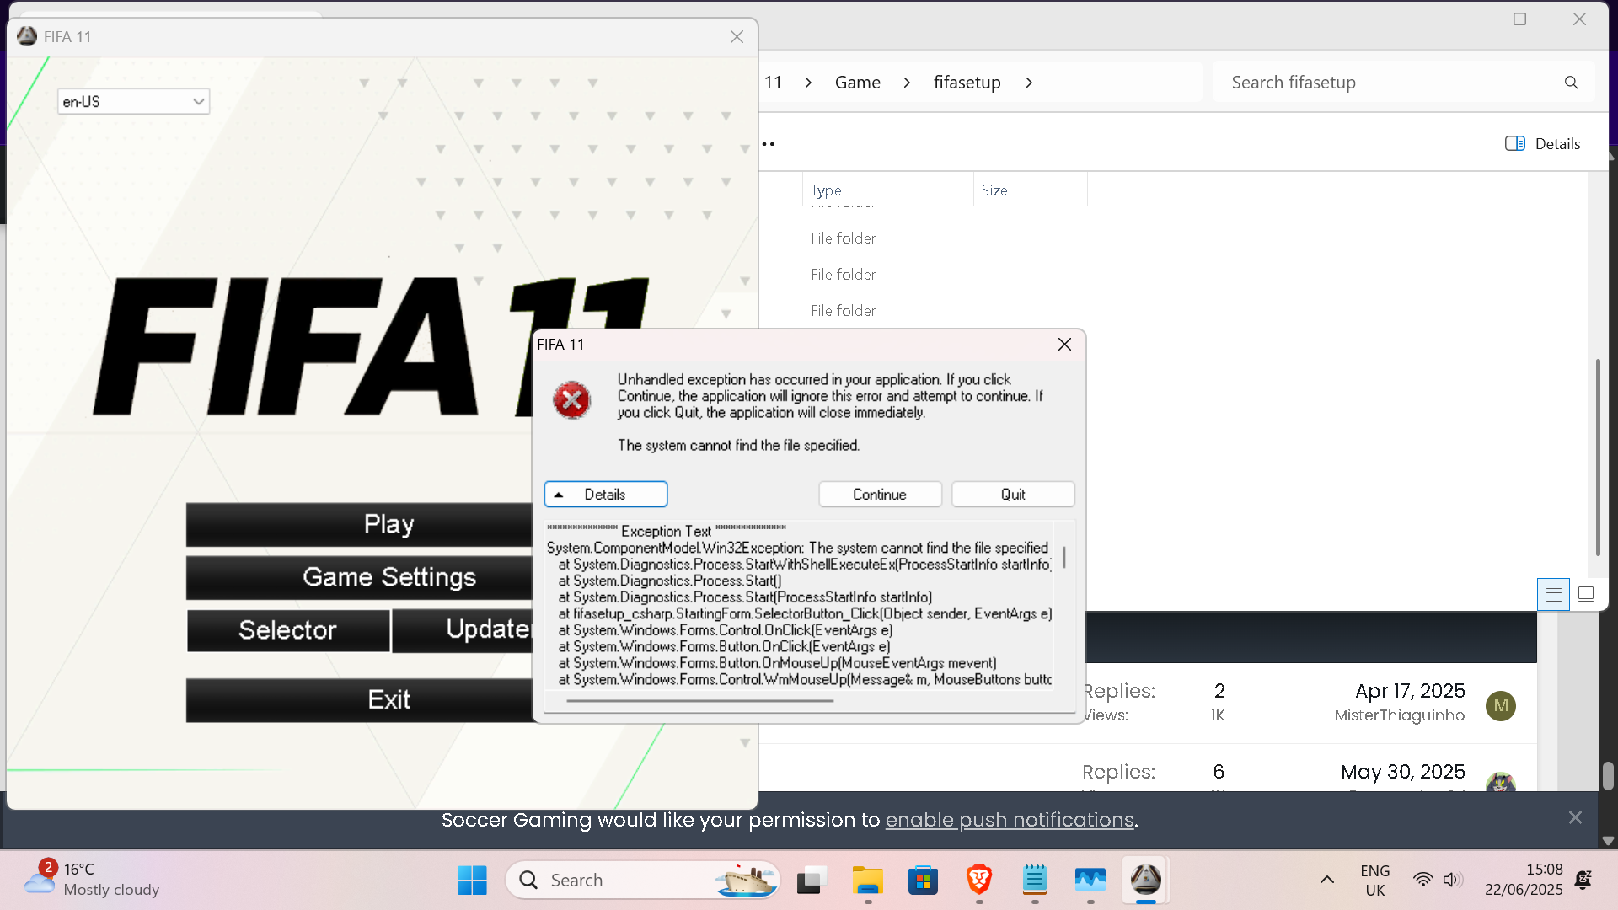Screen dimensions: 1618x910
Task: Collapse the Details section of error dialog
Action: [x=605, y=495]
